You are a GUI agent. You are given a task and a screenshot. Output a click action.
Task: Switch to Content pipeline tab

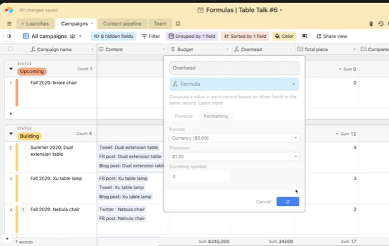coord(122,24)
